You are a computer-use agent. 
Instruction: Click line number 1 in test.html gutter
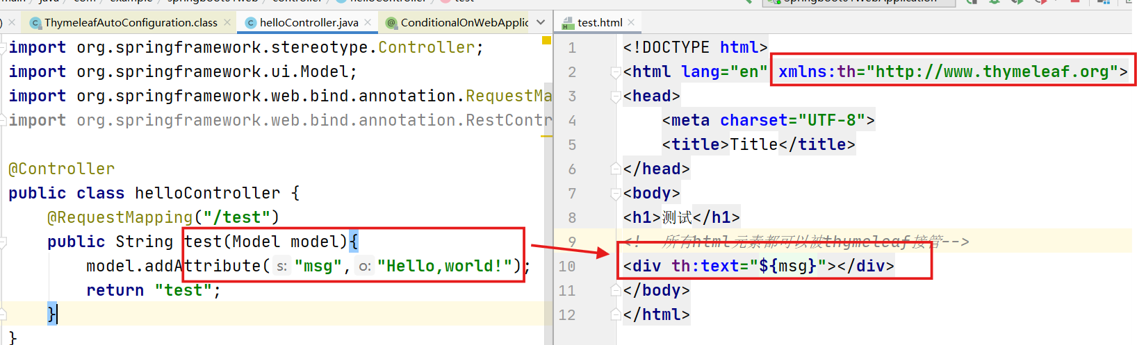[x=572, y=48]
